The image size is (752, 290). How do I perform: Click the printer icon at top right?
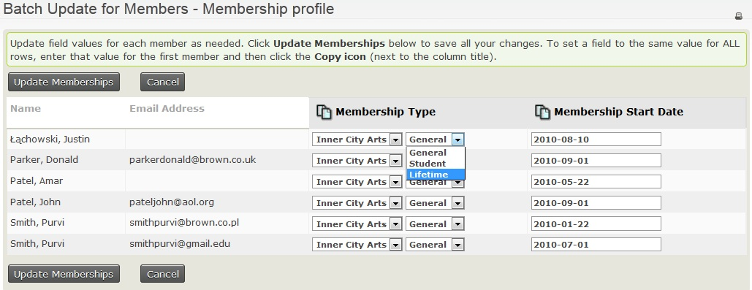739,16
